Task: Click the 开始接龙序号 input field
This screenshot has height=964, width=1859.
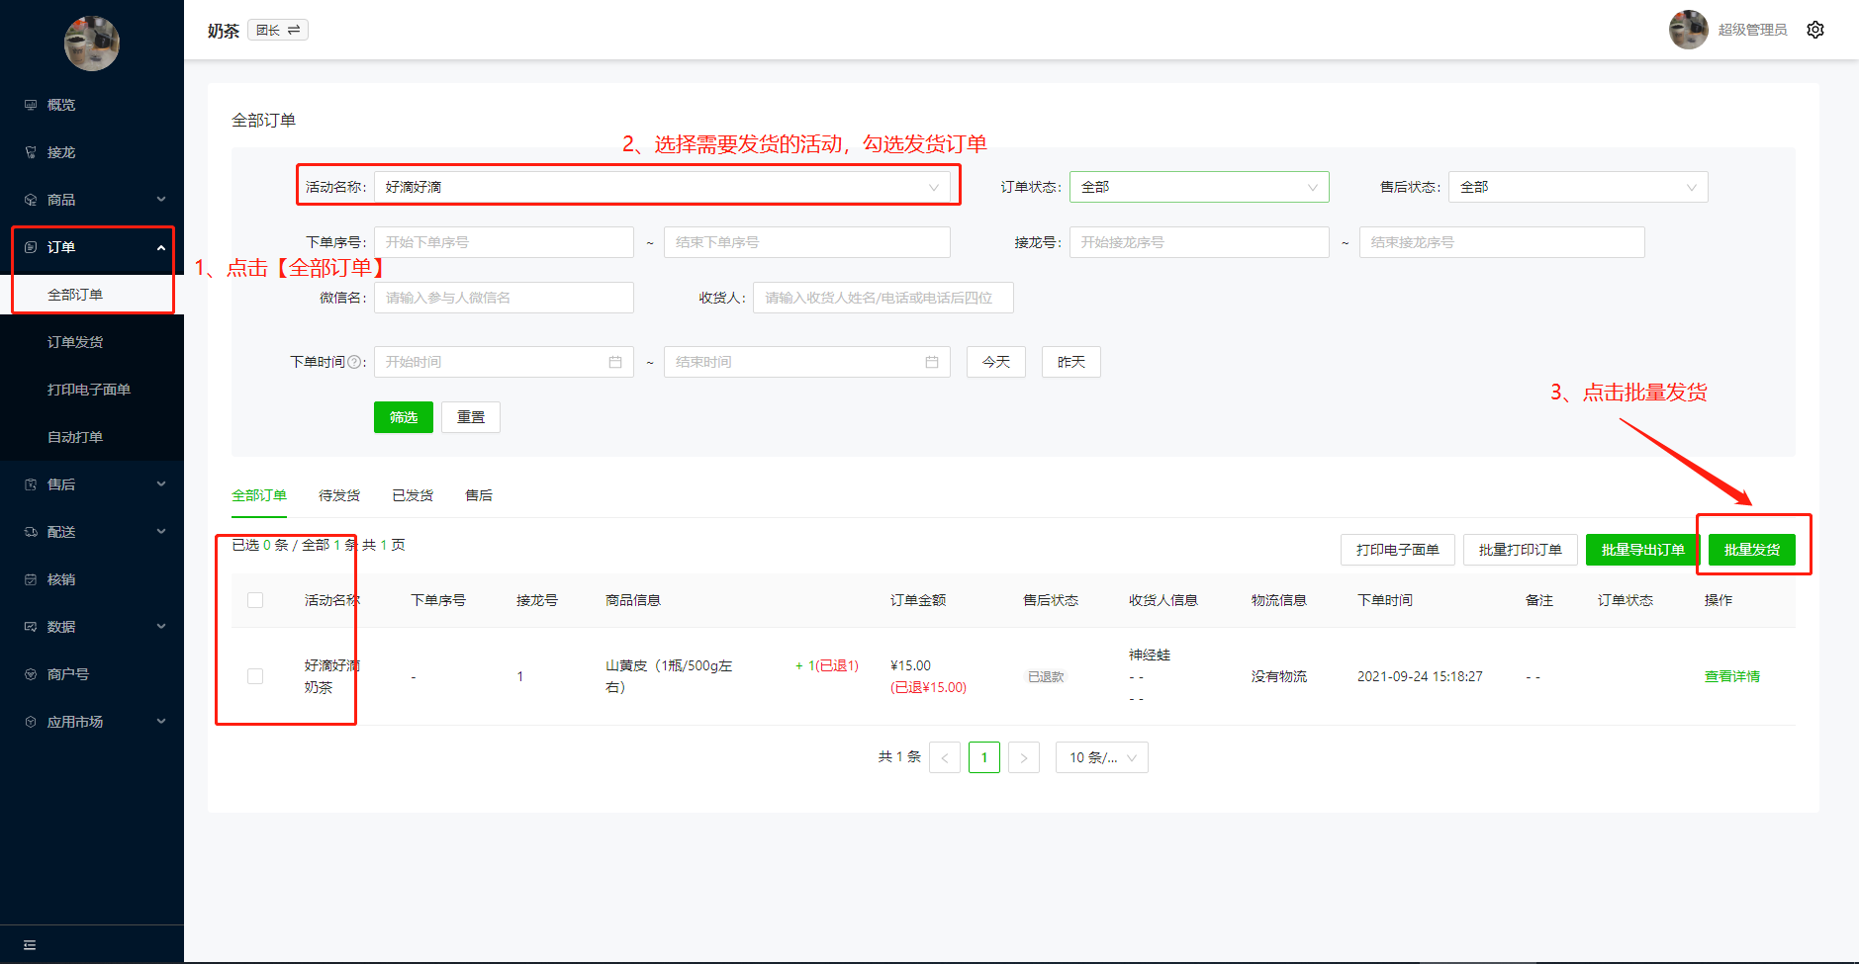Action: click(1199, 242)
